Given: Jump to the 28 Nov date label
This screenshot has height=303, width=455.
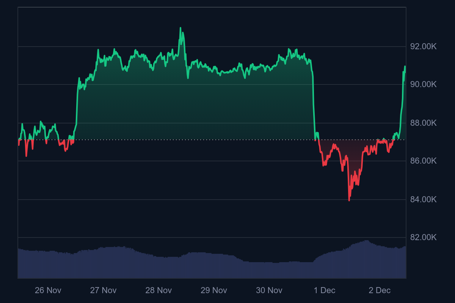Looking at the screenshot, I should click(x=158, y=291).
